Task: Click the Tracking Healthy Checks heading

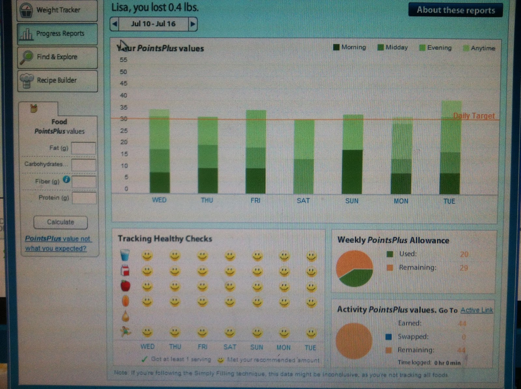Action: 165,239
